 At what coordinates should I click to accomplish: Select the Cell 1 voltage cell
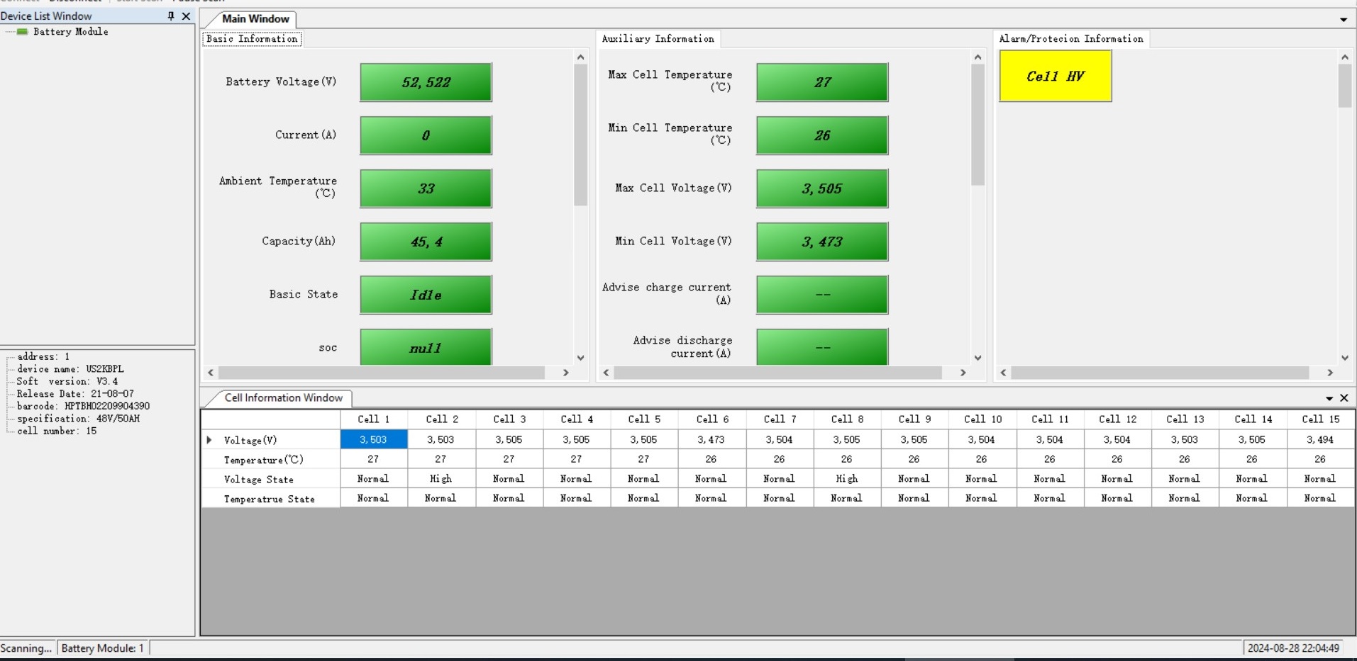point(374,440)
